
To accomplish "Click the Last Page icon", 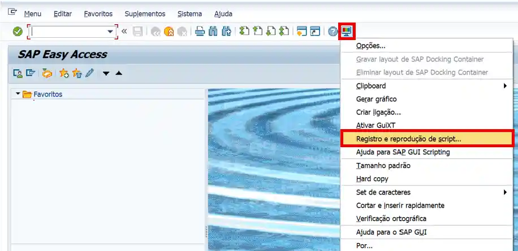I will point(284,31).
